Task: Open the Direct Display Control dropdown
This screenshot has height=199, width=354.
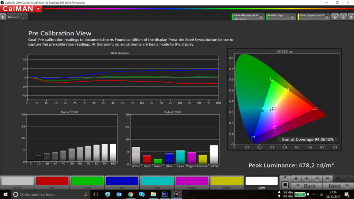Action: click(327, 17)
